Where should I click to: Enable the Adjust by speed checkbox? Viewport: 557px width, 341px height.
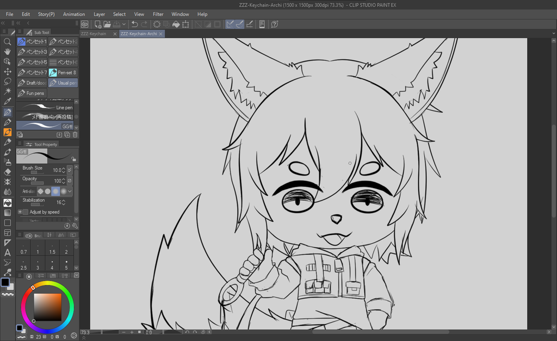(26, 212)
